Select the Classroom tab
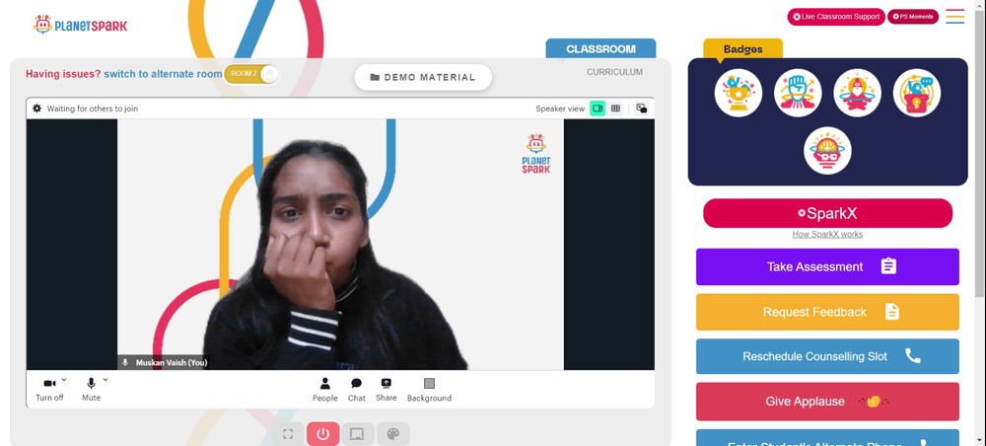 coord(600,49)
